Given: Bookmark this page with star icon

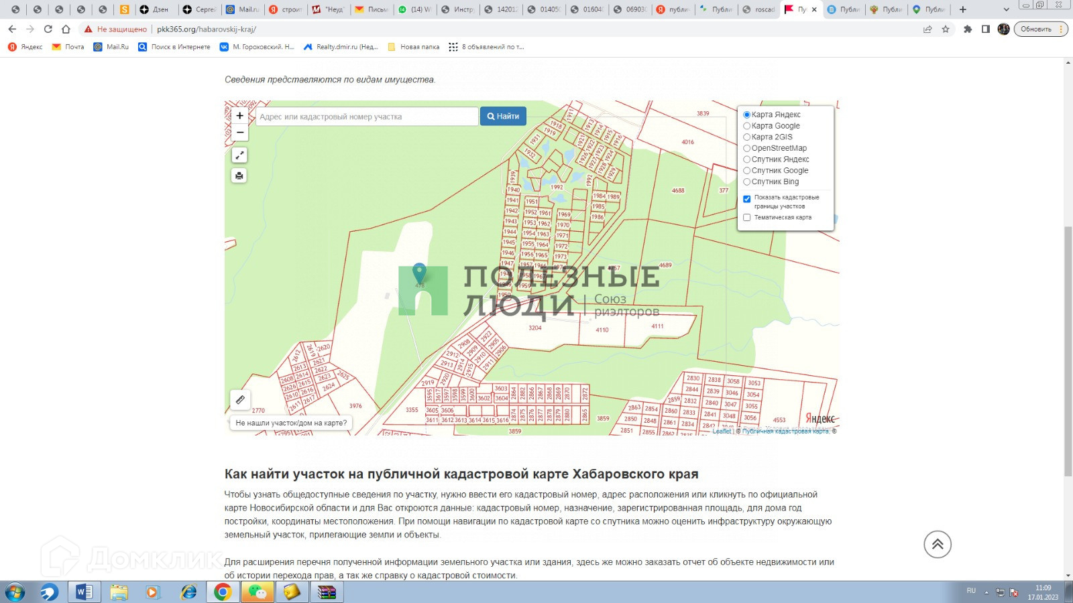Looking at the screenshot, I should coord(946,29).
